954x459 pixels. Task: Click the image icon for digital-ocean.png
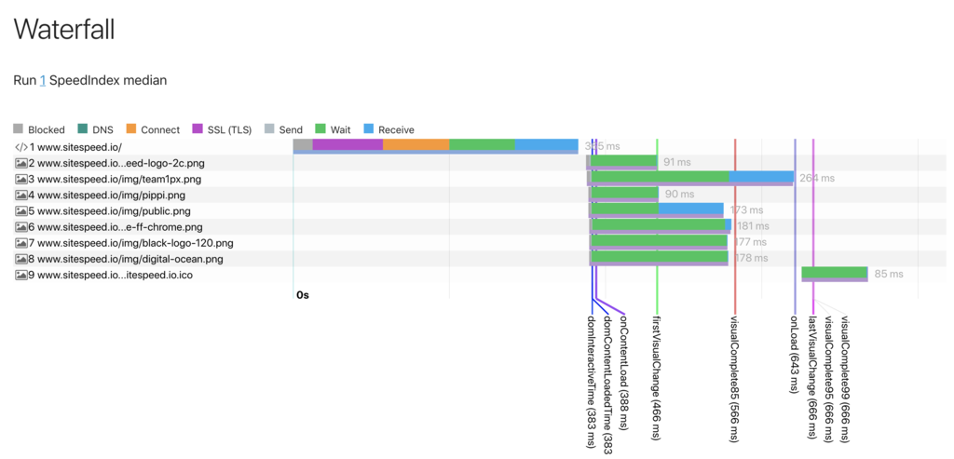21,259
